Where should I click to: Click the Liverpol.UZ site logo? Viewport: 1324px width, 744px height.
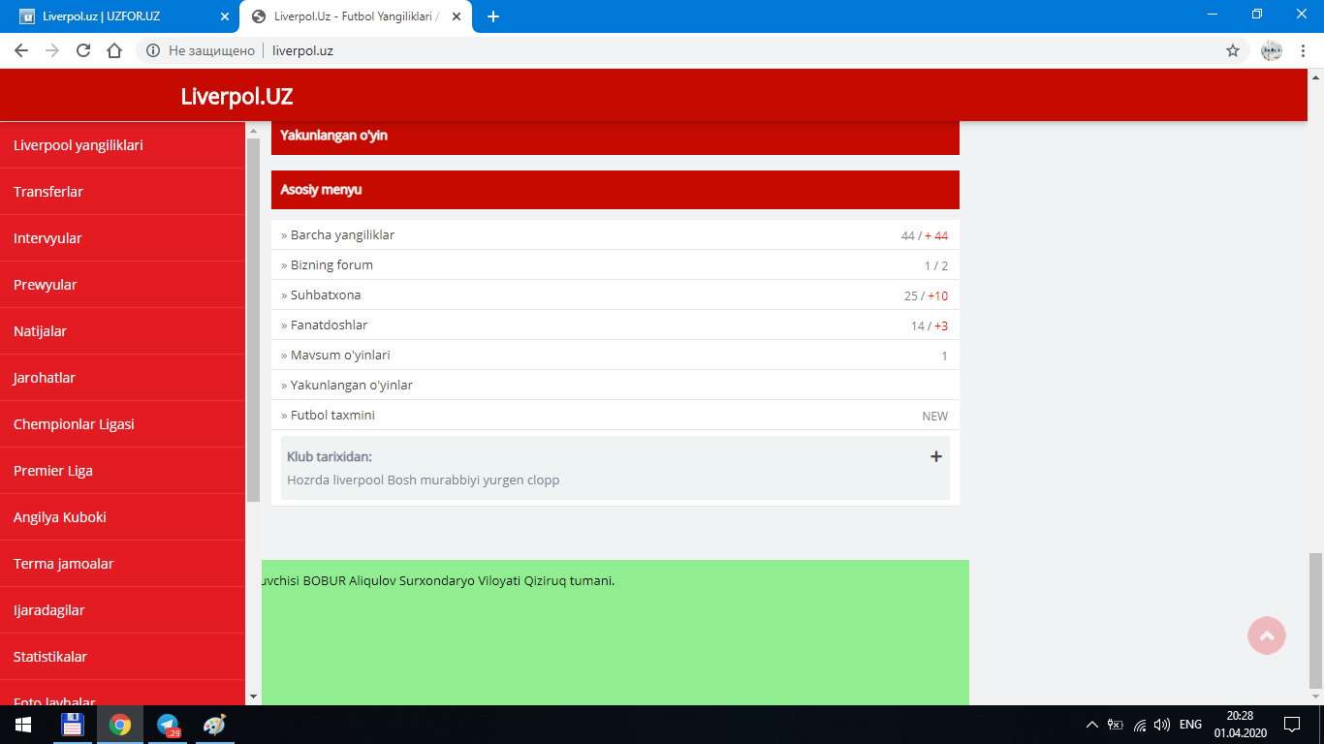click(x=236, y=96)
